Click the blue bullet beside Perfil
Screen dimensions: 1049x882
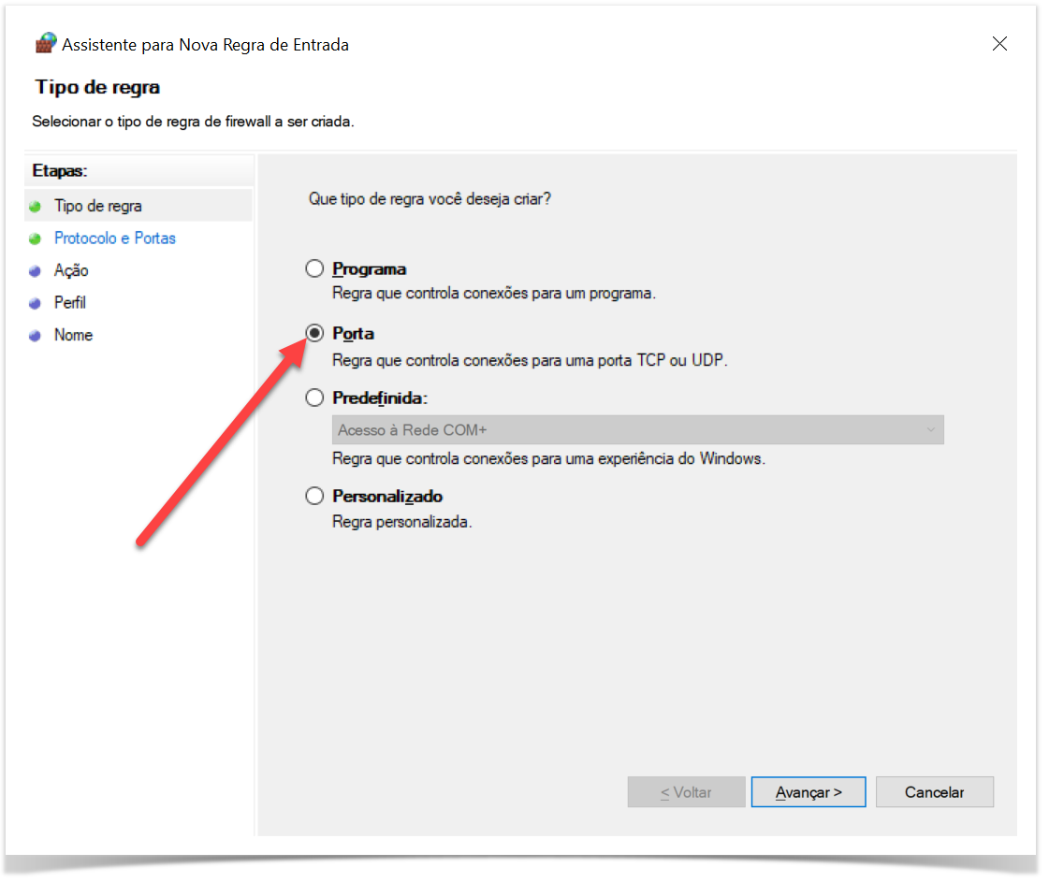click(x=36, y=303)
